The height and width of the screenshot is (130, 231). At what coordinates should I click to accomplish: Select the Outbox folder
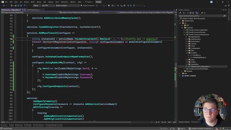193,62
